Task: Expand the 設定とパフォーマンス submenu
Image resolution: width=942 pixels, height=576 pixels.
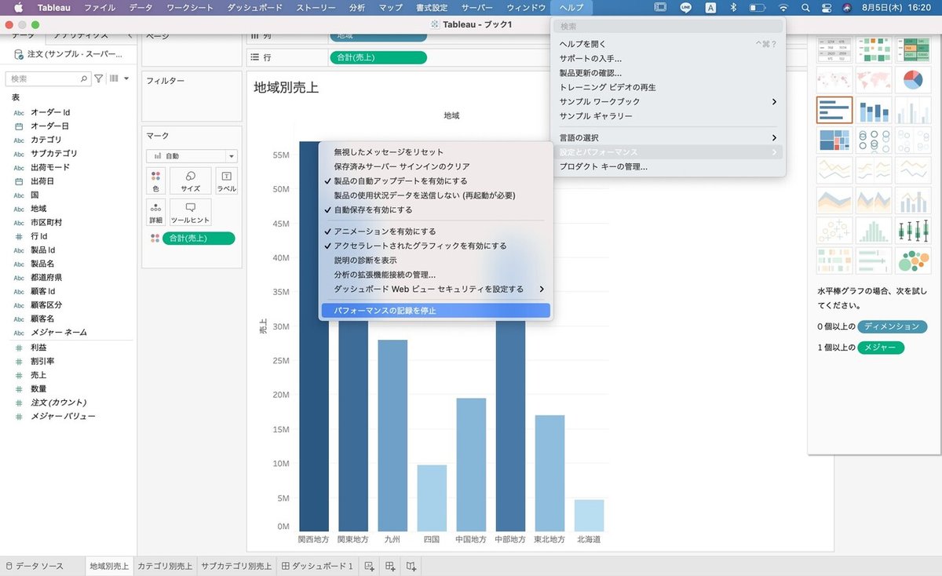Action: (x=668, y=152)
